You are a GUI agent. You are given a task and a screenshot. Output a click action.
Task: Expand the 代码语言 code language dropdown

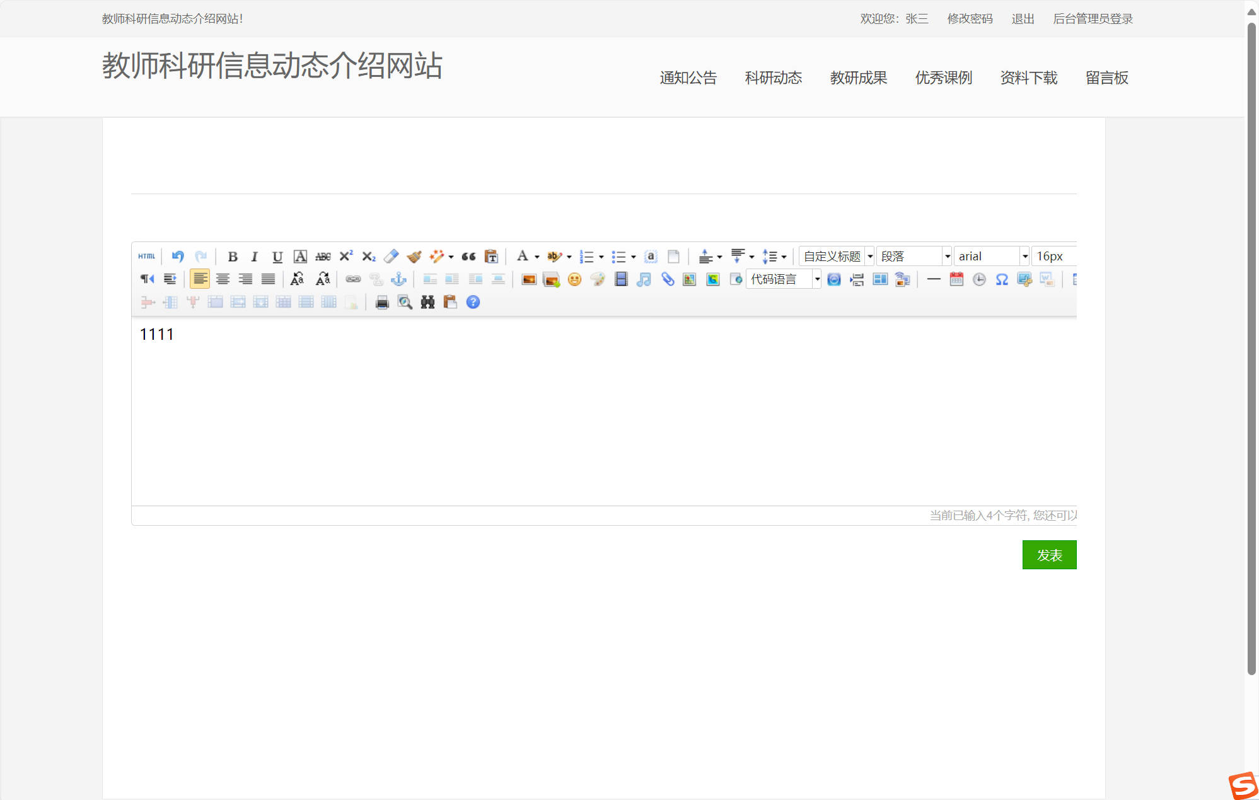[817, 279]
